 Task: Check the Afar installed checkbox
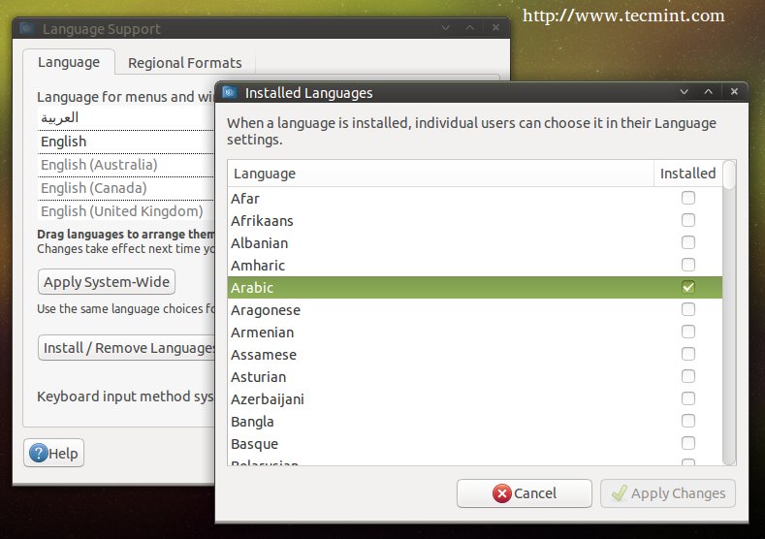point(687,198)
